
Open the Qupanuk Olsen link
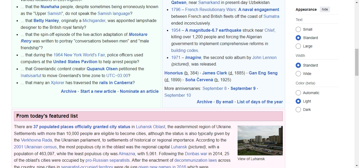(102, 69)
